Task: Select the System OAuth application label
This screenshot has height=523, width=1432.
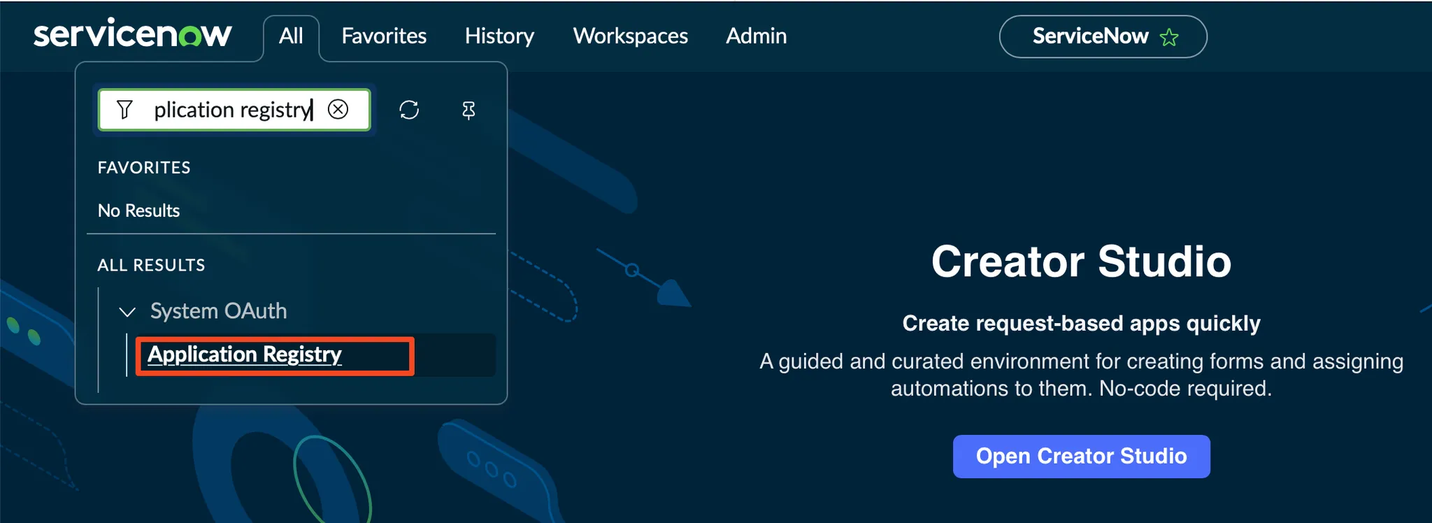Action: (219, 311)
